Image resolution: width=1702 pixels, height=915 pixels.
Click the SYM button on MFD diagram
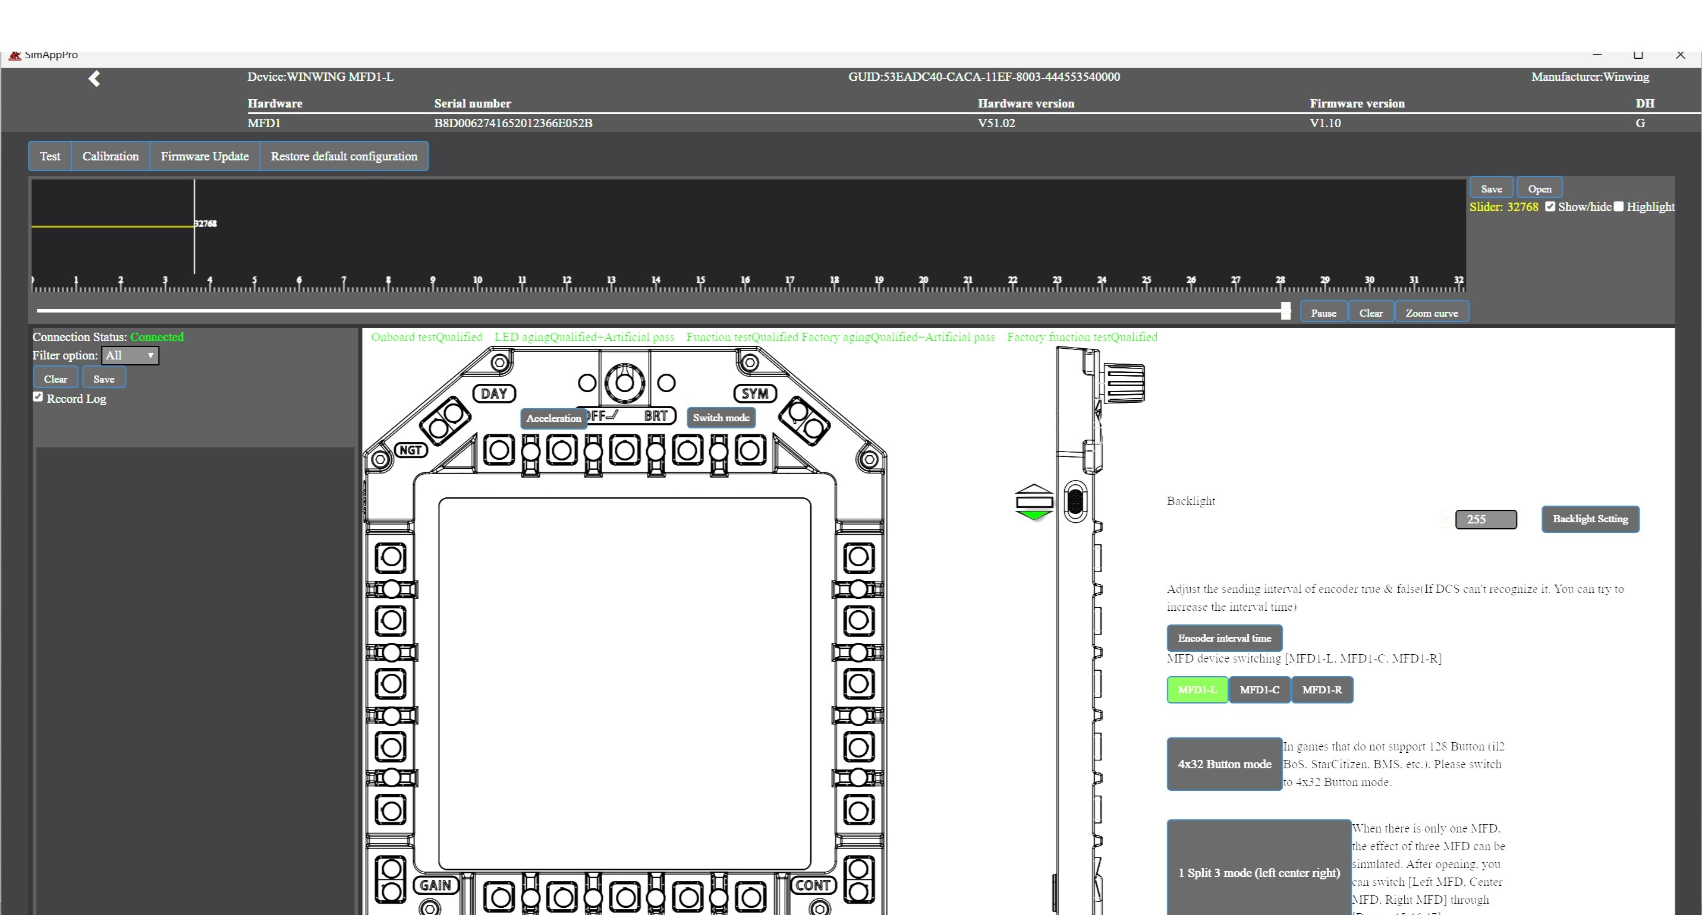[754, 393]
